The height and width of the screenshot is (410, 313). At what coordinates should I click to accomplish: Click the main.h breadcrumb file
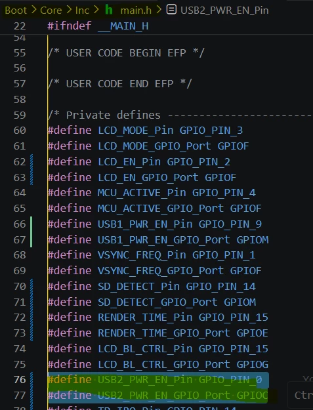[x=136, y=10]
